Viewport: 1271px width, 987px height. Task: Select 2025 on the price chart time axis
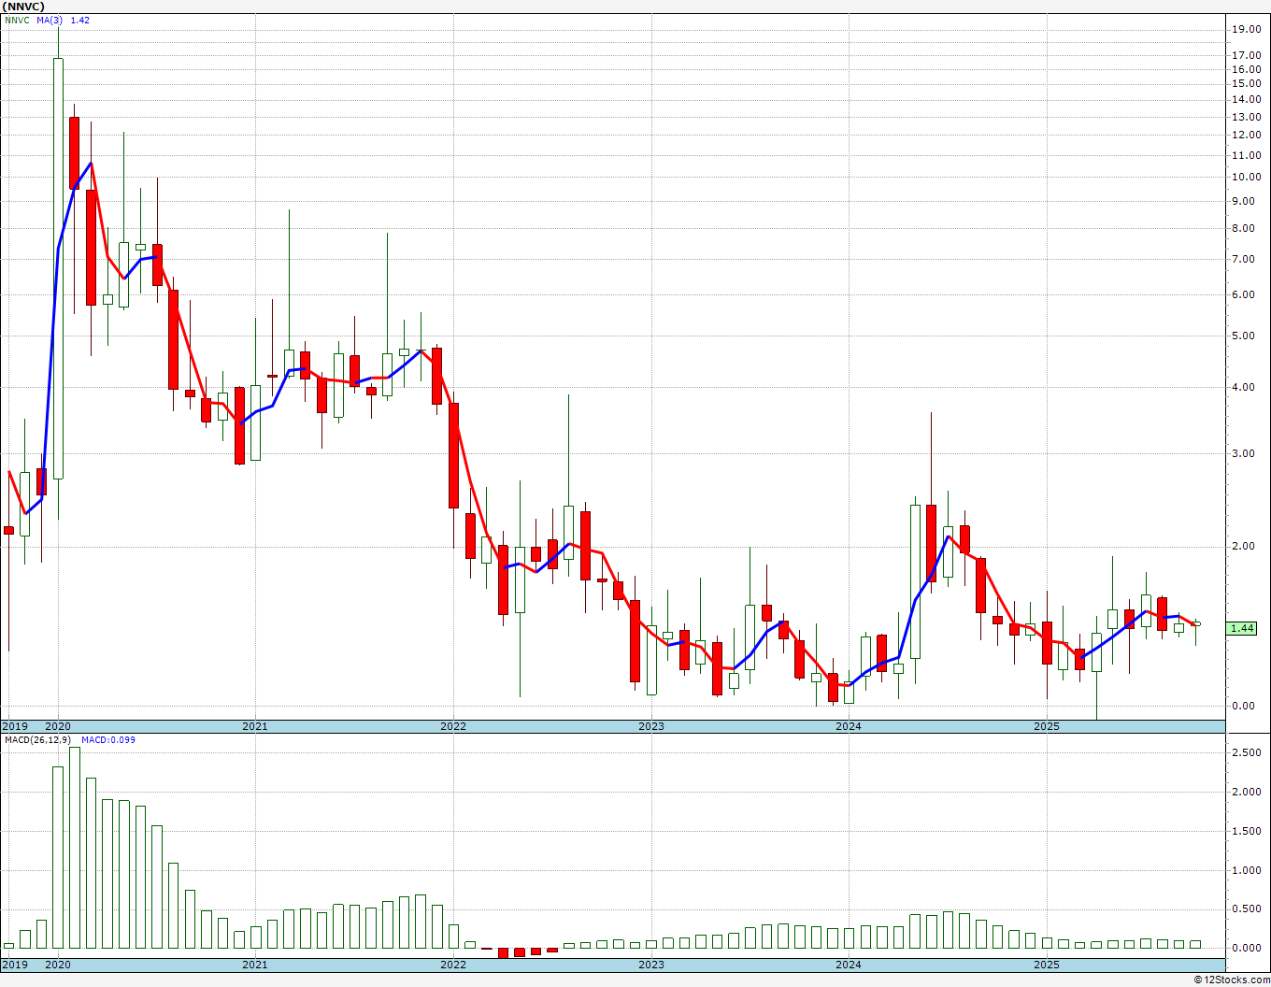pyautogui.click(x=1047, y=726)
